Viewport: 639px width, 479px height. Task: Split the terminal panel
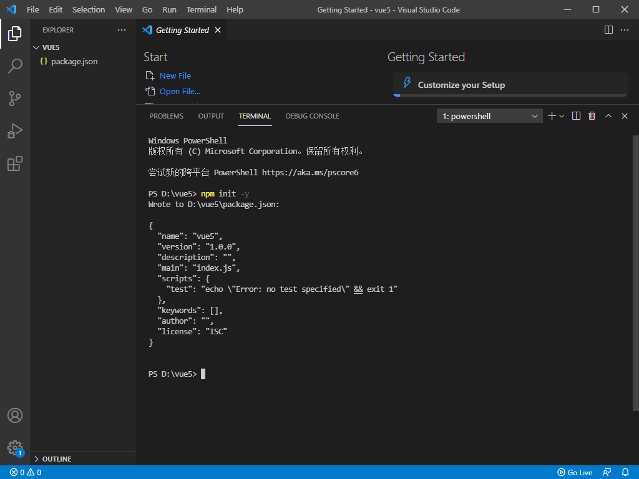pyautogui.click(x=576, y=116)
